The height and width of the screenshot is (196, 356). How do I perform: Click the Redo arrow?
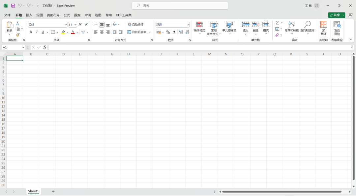pos(29,6)
